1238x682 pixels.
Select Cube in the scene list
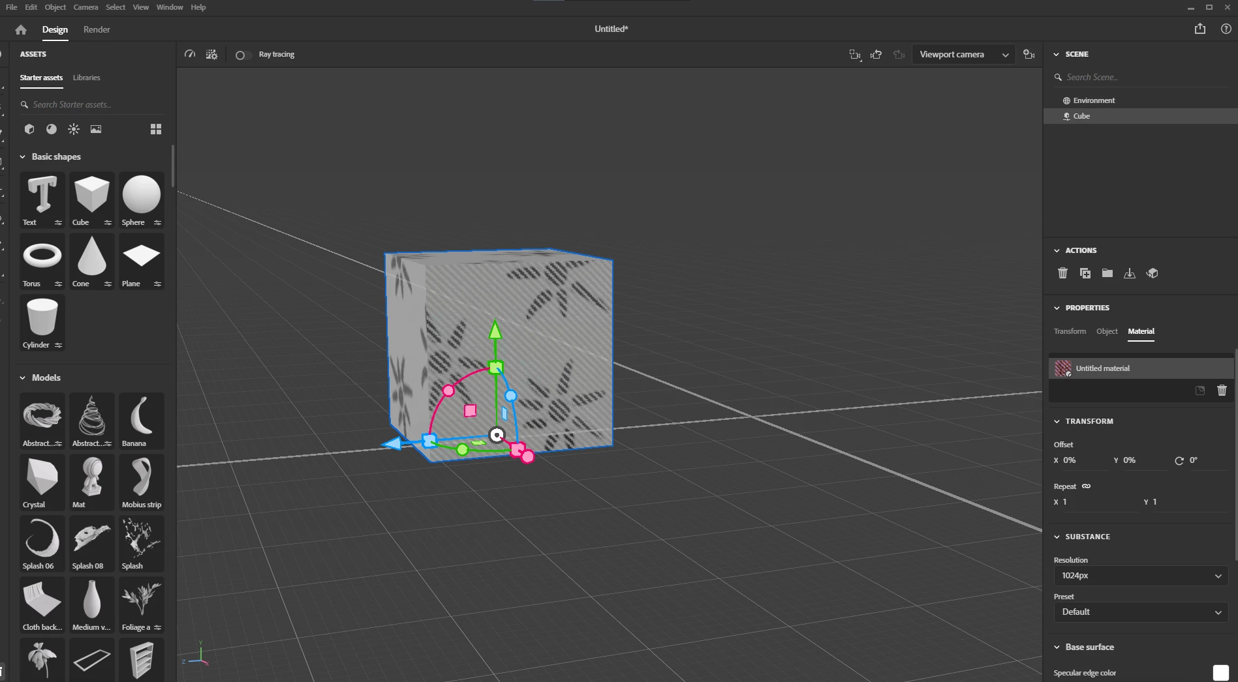(1139, 116)
